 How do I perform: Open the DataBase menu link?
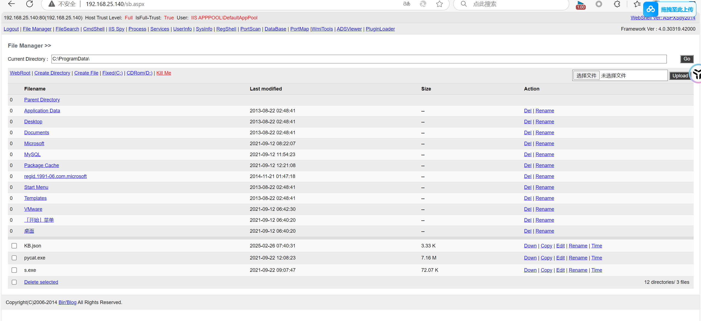click(x=275, y=29)
